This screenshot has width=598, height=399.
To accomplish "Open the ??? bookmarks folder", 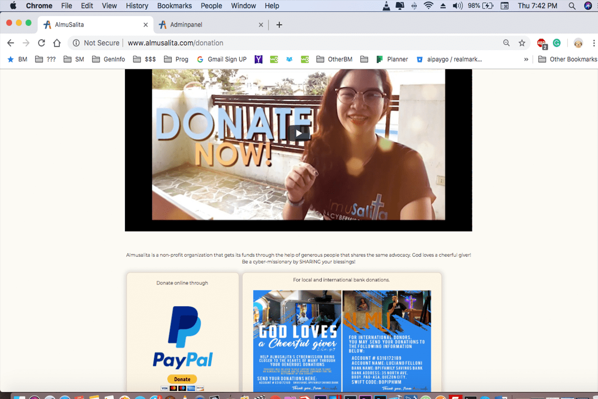I will click(46, 59).
